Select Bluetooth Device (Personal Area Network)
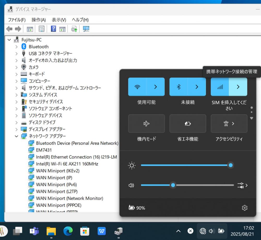Image resolution: width=261 pixels, height=240 pixels. [x=77, y=143]
